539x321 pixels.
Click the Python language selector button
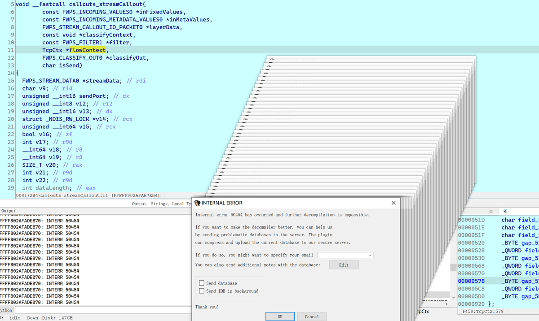(x=6, y=310)
